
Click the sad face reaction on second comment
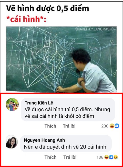click(116, 157)
